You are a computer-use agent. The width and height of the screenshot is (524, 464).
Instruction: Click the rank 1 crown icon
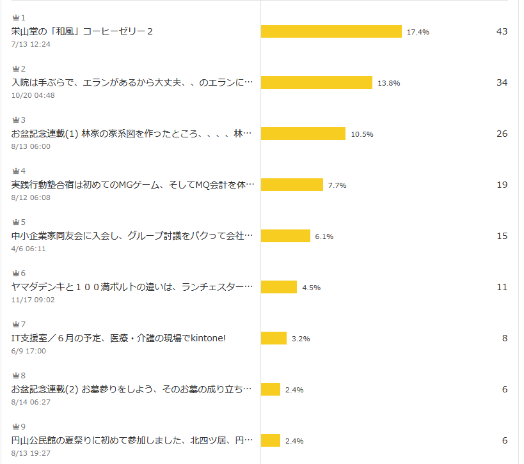click(16, 18)
